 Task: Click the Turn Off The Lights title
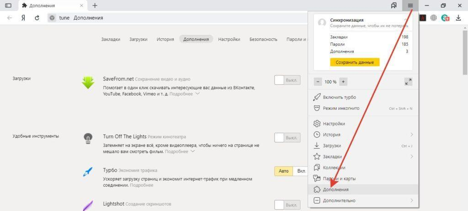pyautogui.click(x=124, y=136)
